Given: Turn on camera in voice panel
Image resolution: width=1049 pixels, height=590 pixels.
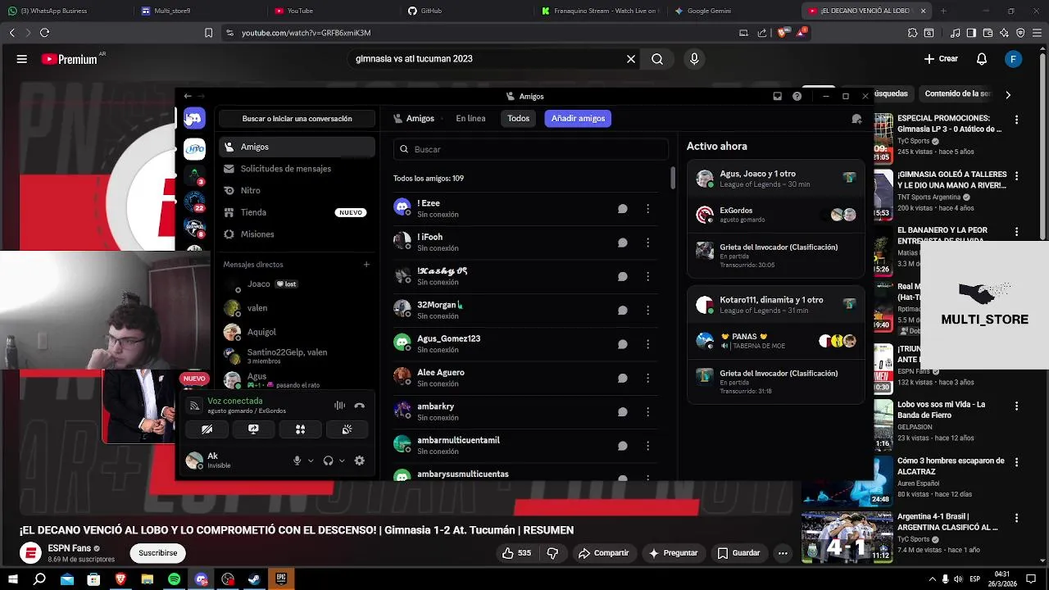Looking at the screenshot, I should point(207,429).
